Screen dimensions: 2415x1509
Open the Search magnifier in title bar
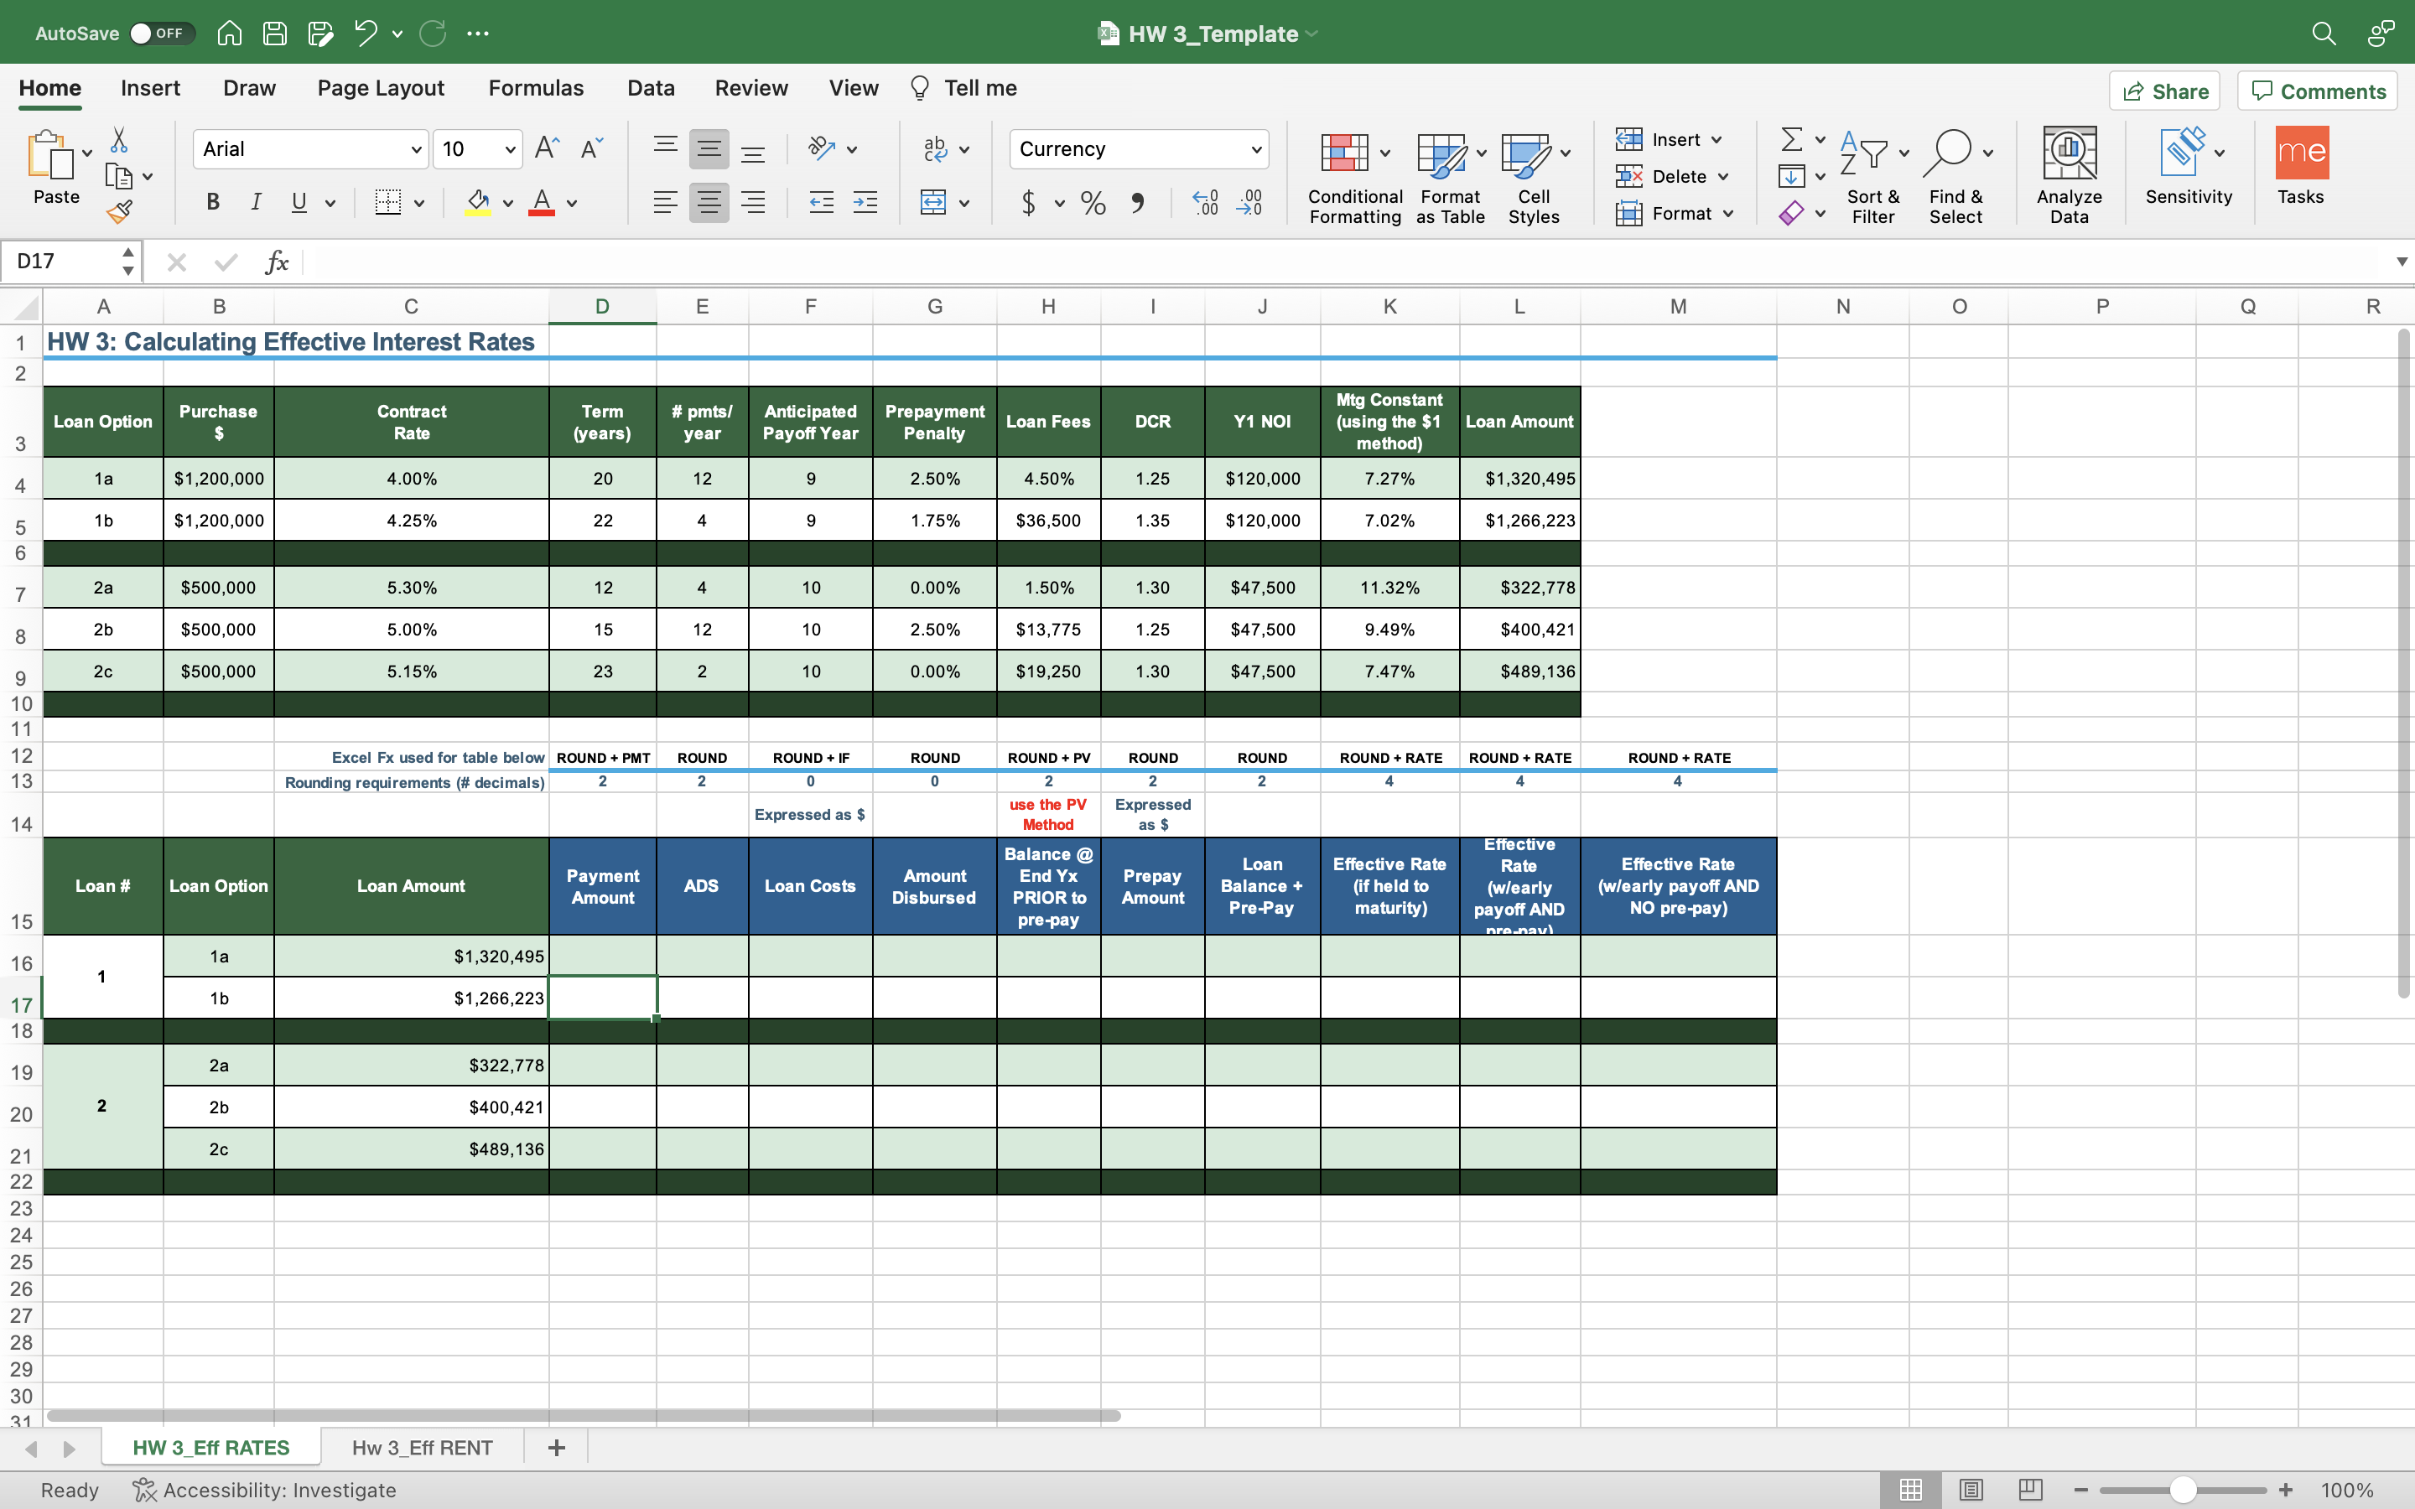[x=2324, y=33]
